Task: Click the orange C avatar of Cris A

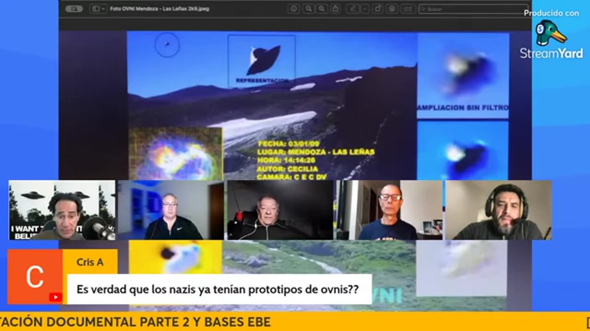Action: coord(35,277)
